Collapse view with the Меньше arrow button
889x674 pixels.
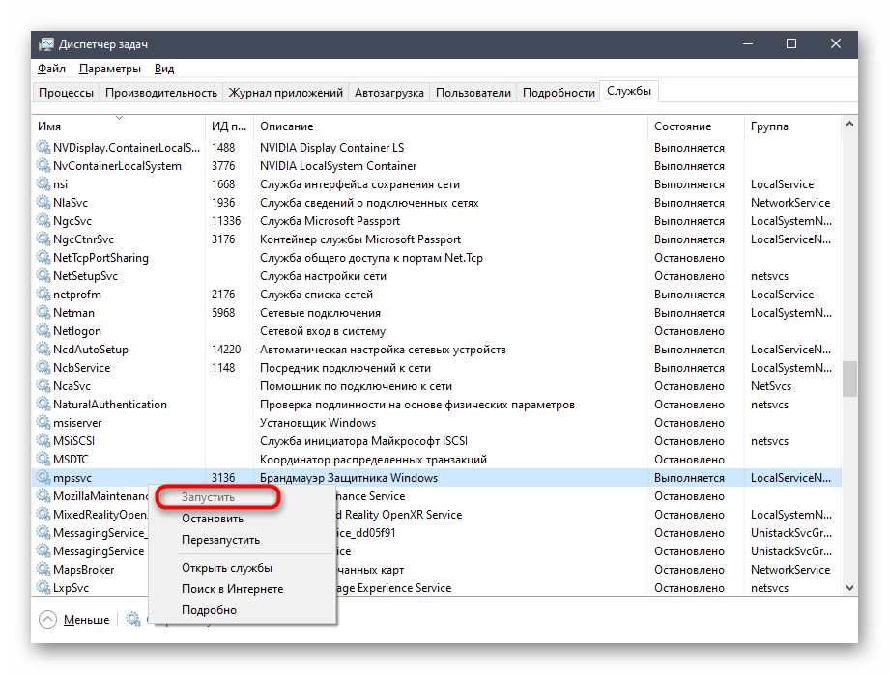click(48, 620)
